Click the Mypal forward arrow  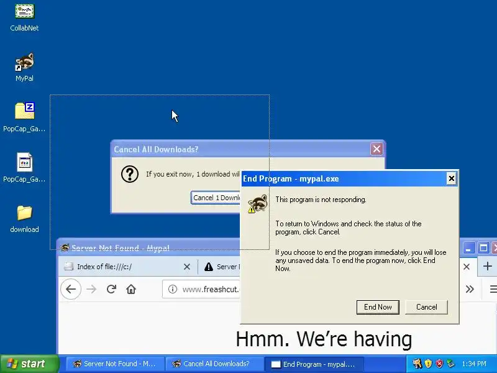(91, 289)
